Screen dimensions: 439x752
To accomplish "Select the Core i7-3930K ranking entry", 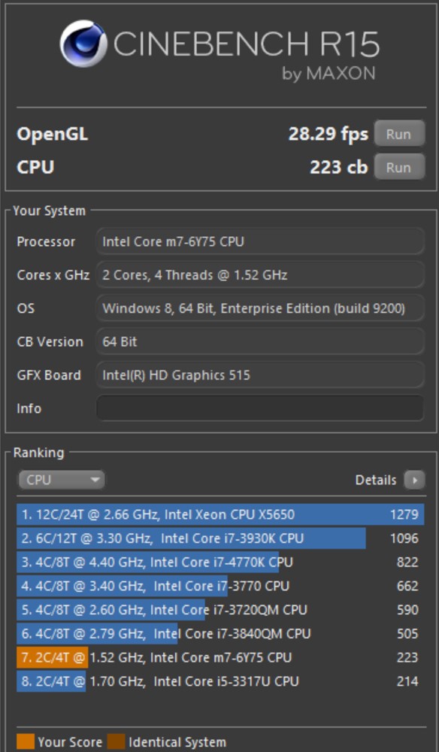I will coord(220,538).
